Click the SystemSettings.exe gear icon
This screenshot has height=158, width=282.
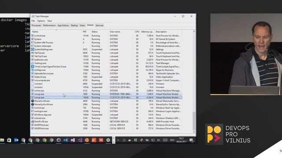click(x=33, y=50)
